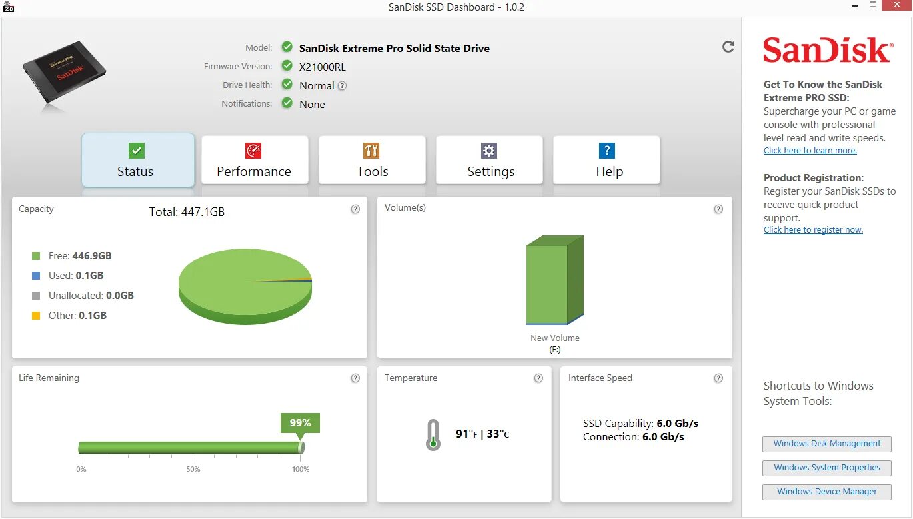The width and height of the screenshot is (913, 519).
Task: Open help for the Temperature panel
Action: [x=538, y=378]
